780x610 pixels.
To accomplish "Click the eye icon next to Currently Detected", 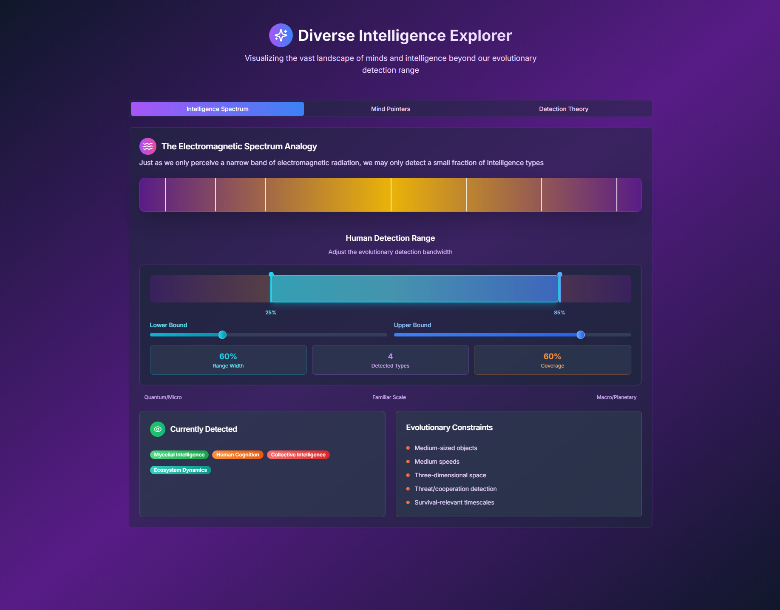I will click(158, 429).
